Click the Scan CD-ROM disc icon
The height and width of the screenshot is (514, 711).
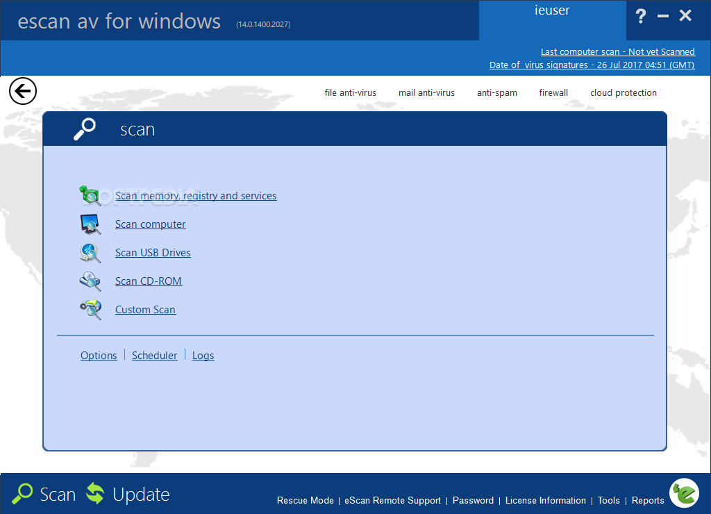click(91, 281)
